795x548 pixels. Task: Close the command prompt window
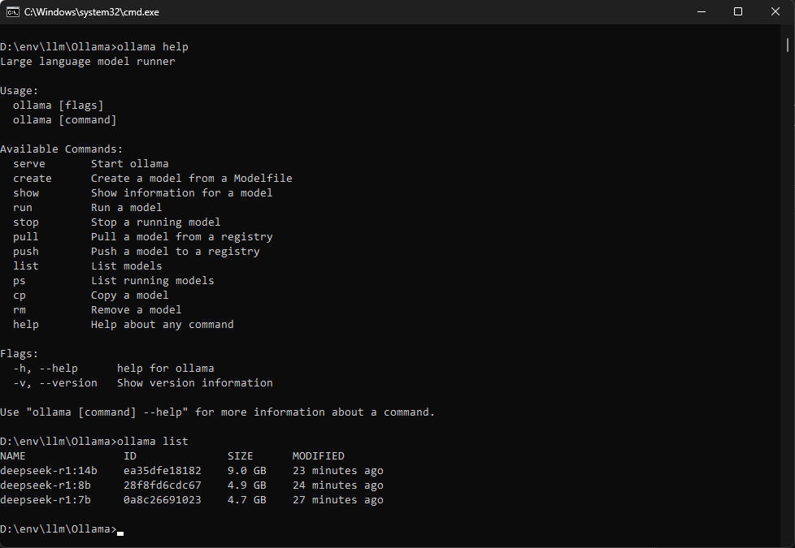coord(775,12)
